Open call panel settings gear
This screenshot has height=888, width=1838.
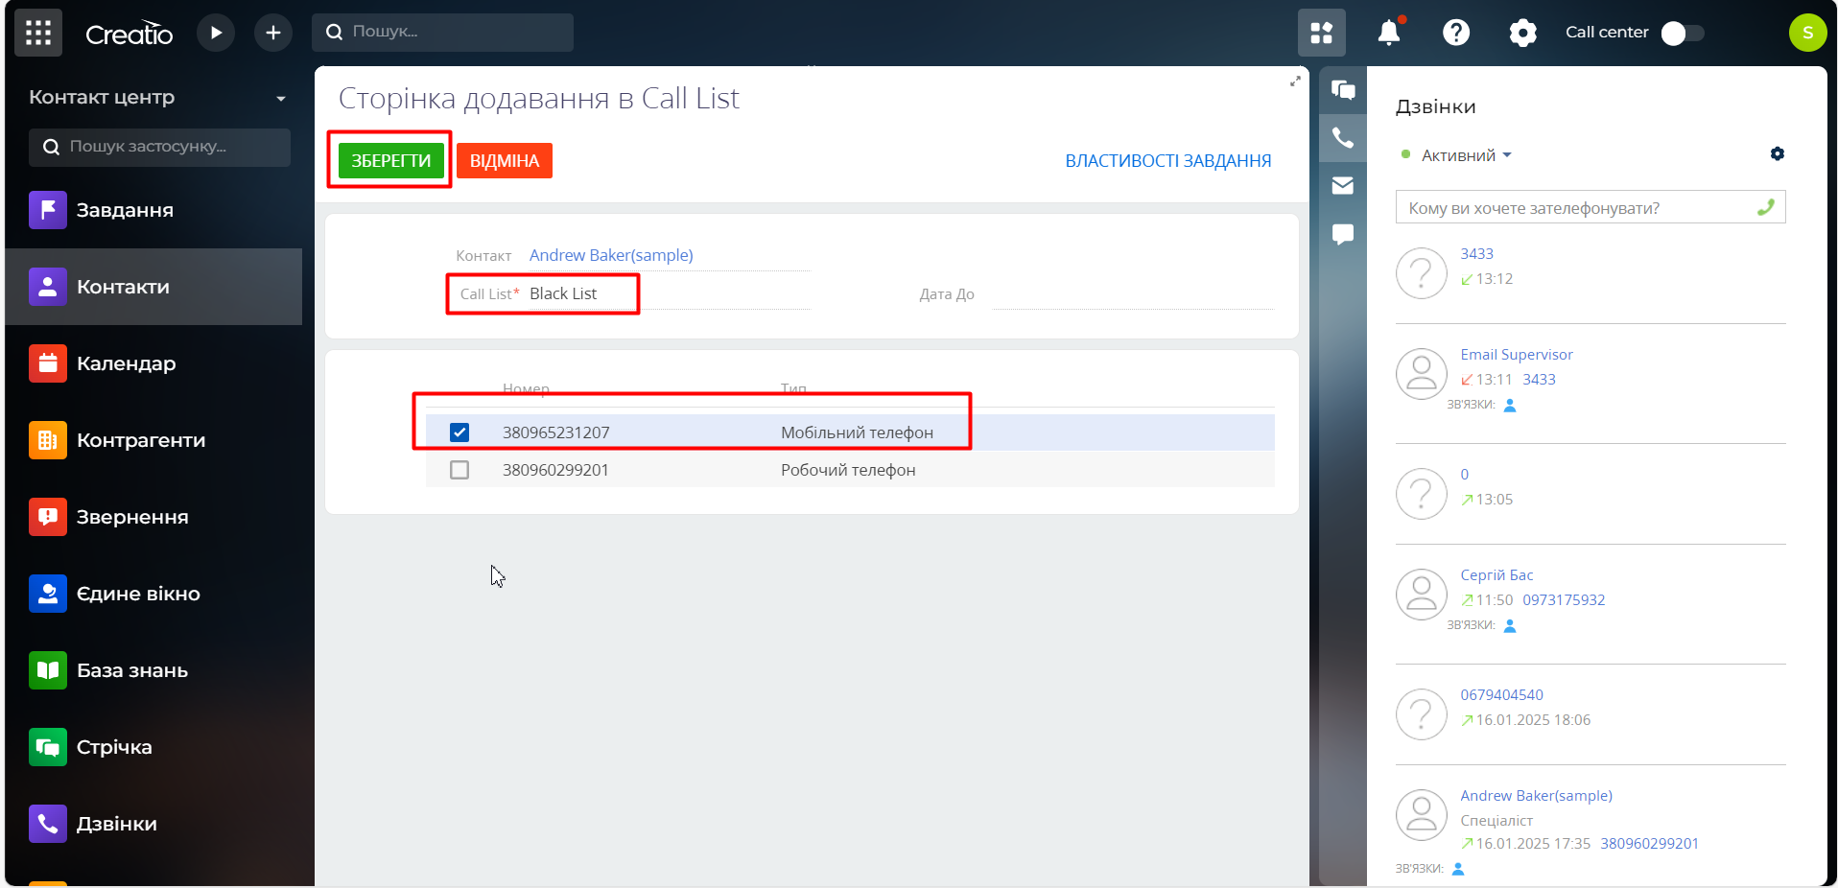click(1778, 153)
